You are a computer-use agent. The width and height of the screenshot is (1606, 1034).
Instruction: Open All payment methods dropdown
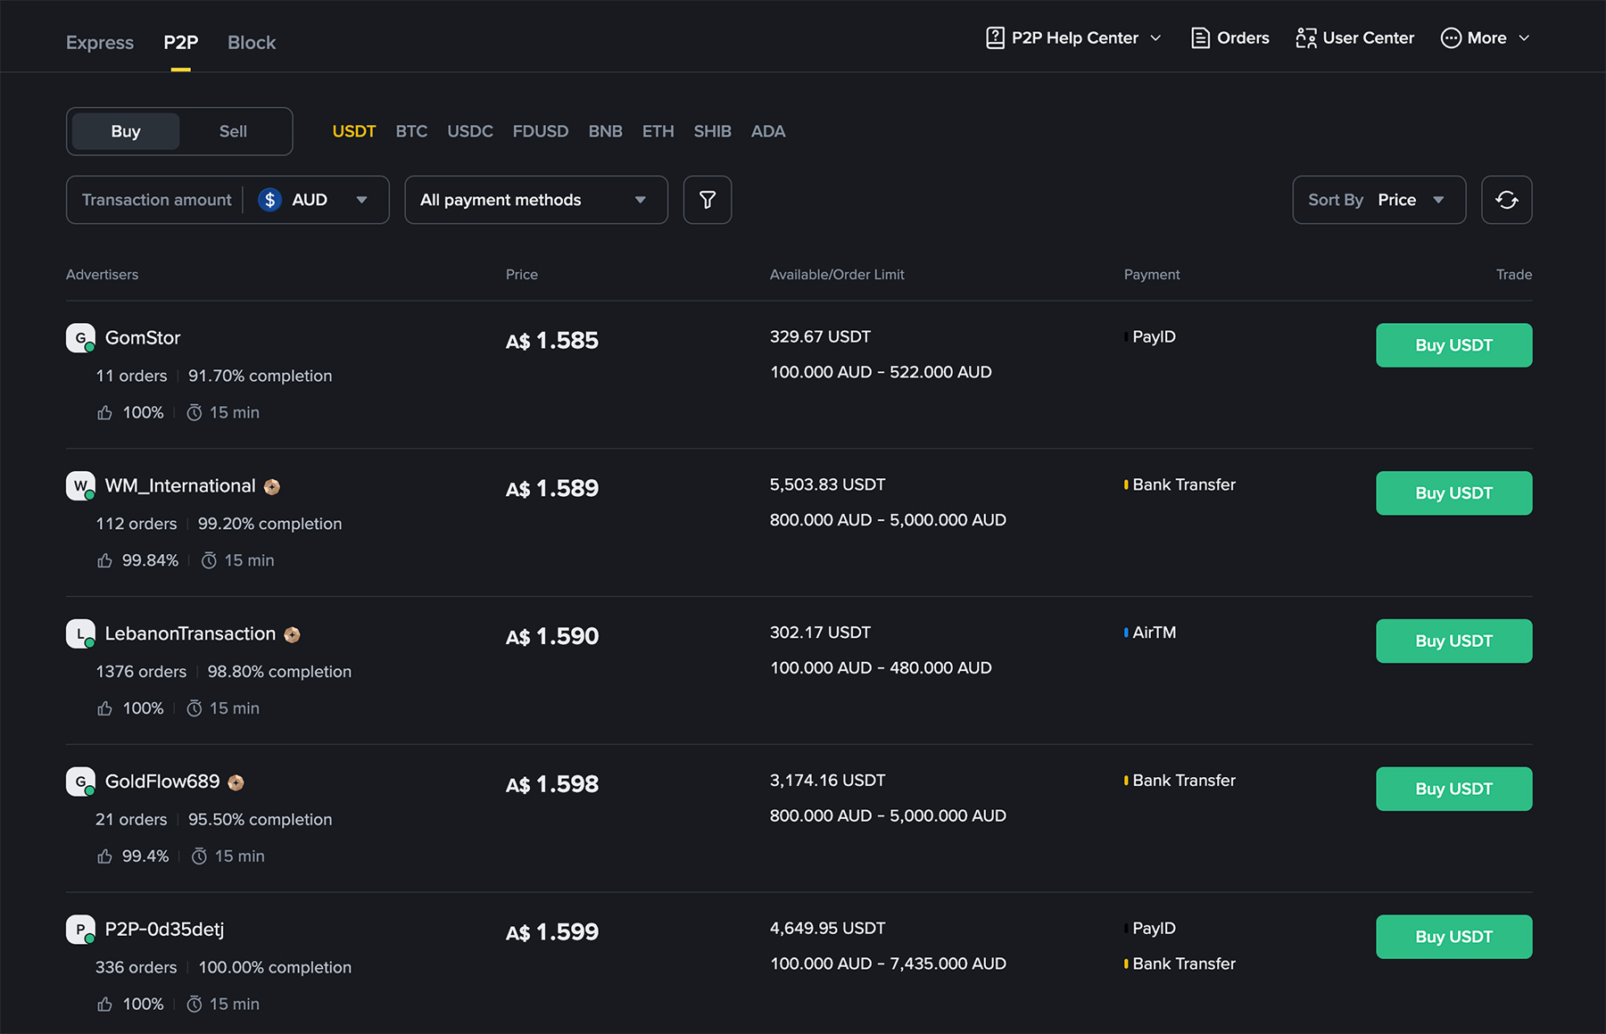click(x=535, y=200)
